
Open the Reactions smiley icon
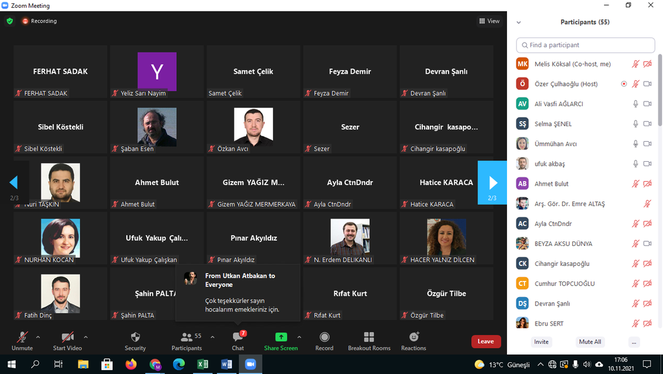414,337
